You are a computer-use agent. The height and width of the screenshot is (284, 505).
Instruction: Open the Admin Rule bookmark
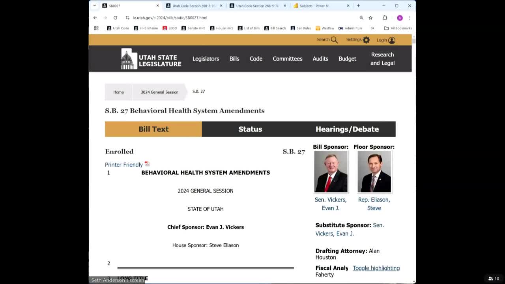click(x=351, y=28)
